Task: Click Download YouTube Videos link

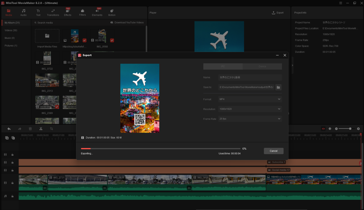Action: 127,23
